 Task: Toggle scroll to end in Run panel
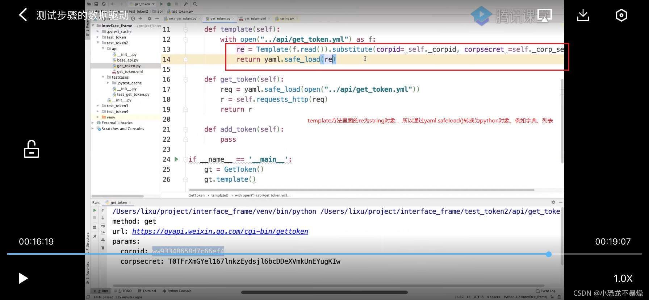coord(103,233)
